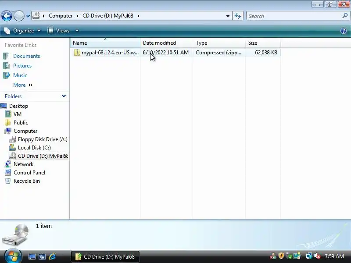Select CD Drive (D:) MyPal68 in tree
This screenshot has height=263, width=351.
[x=43, y=156]
